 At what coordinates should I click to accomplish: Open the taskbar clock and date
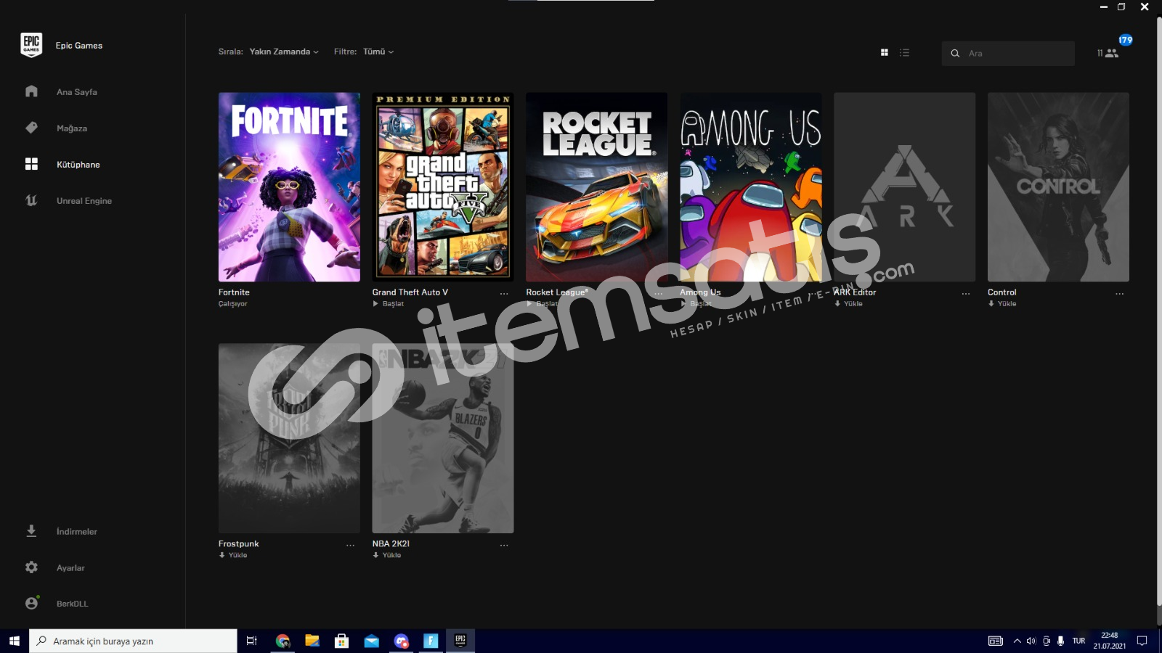click(x=1110, y=641)
